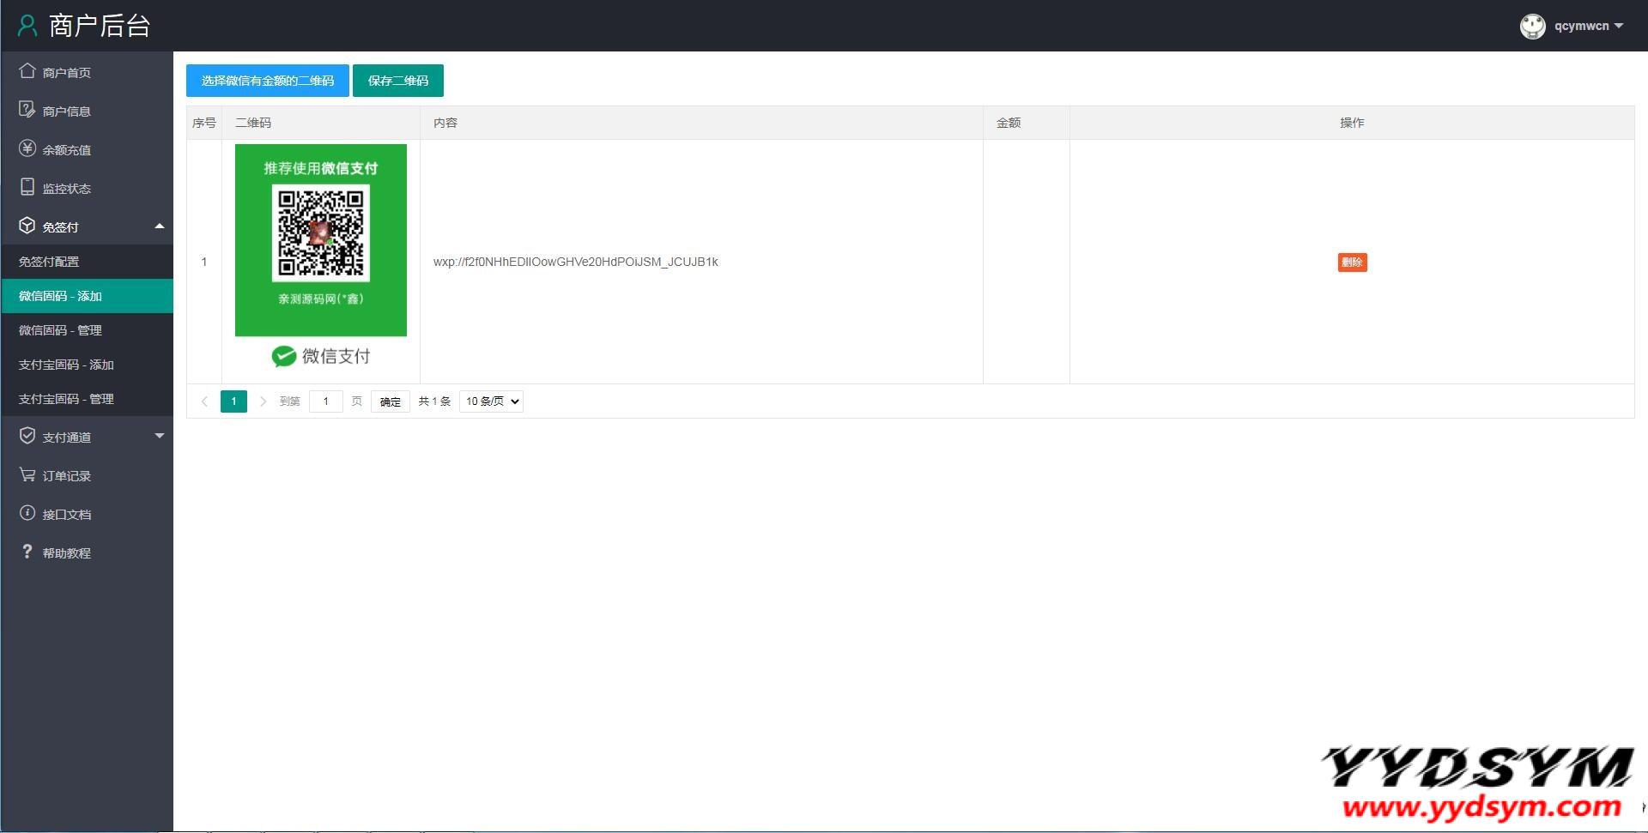The width and height of the screenshot is (1648, 833).
Task: Delete the QR code row with 删除
Action: (1352, 263)
